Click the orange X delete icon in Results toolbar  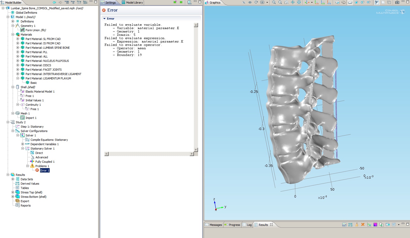click(x=363, y=225)
